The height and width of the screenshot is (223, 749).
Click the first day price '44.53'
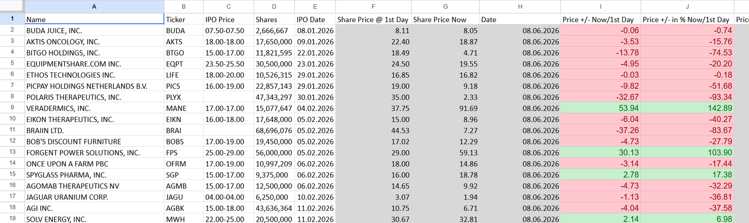coord(373,130)
